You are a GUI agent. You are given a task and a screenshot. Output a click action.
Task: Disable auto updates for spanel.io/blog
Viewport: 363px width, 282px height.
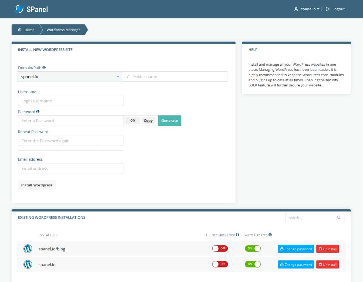pyautogui.click(x=253, y=249)
